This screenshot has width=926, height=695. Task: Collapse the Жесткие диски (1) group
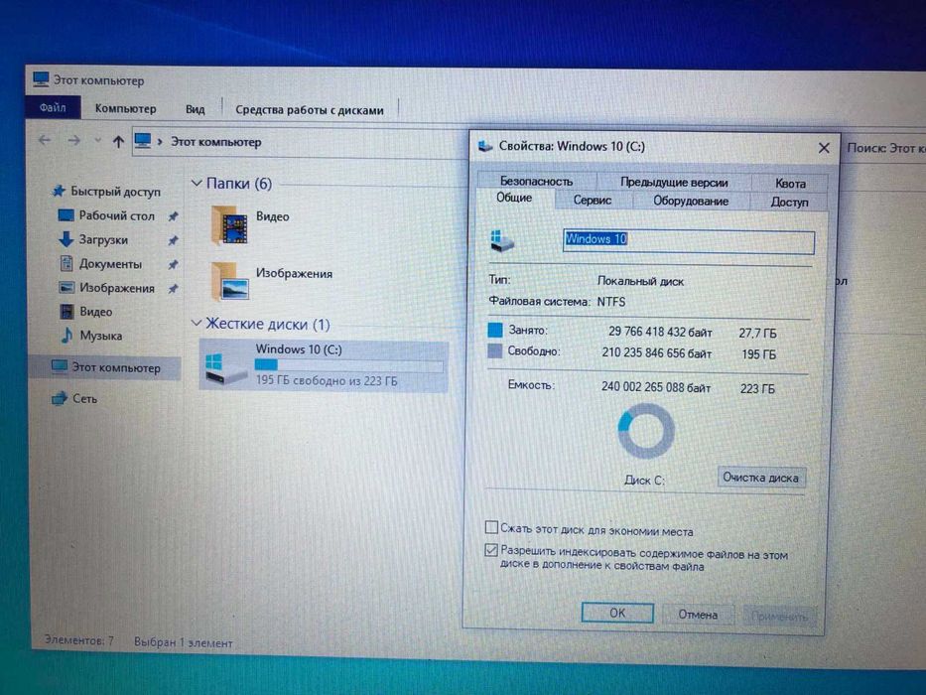[x=197, y=322]
